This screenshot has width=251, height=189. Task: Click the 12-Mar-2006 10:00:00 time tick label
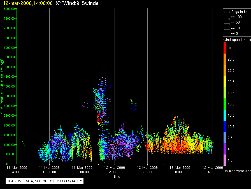tap(180, 170)
